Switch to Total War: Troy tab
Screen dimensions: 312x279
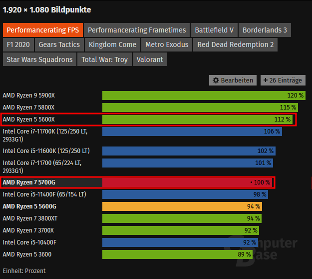coord(104,59)
